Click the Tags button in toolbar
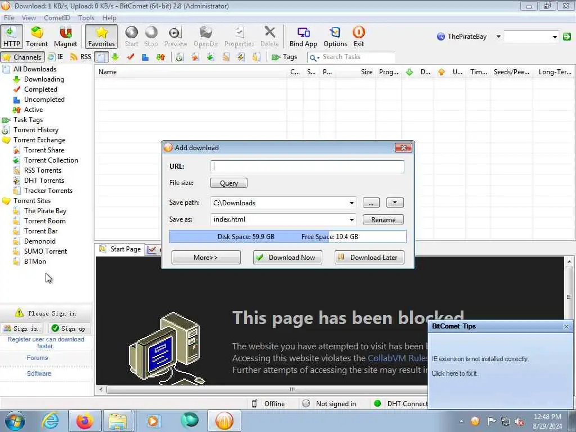 [284, 57]
